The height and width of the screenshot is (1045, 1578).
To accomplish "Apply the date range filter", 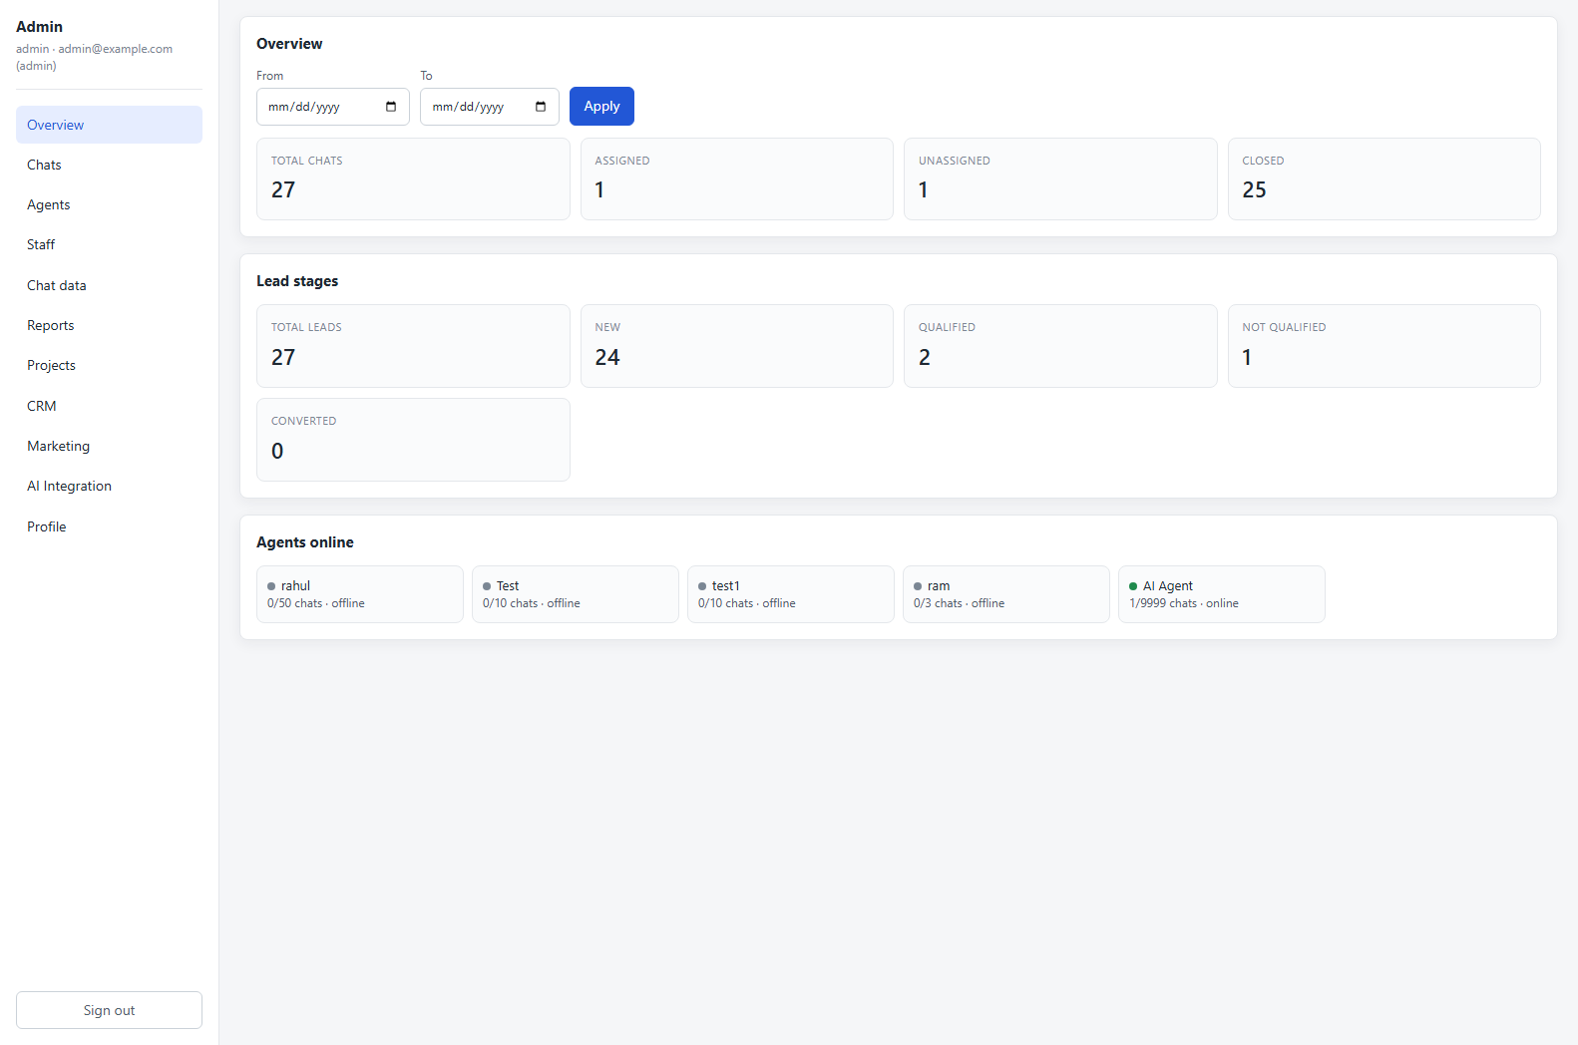I will [x=601, y=107].
